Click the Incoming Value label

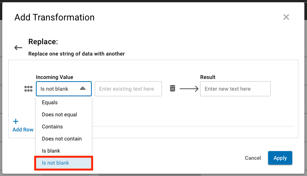54,77
